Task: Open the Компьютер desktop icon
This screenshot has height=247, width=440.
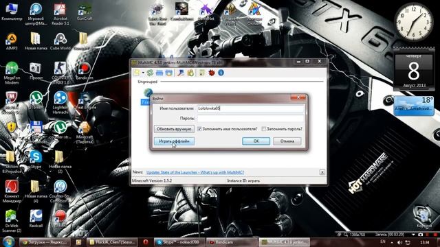Action: click(12, 12)
